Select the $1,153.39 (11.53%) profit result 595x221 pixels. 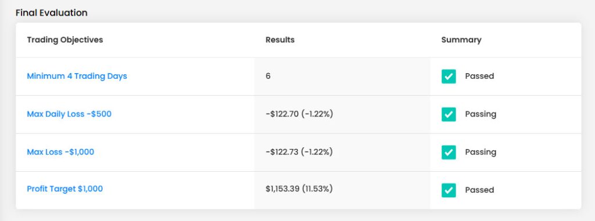tap(299, 189)
